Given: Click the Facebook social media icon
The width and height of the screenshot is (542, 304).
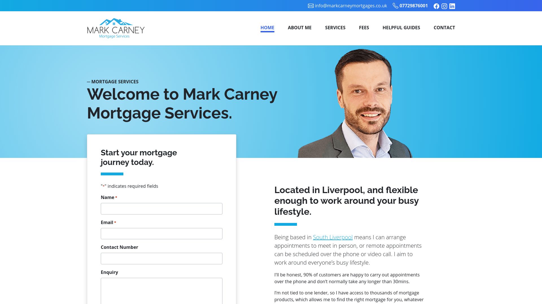Looking at the screenshot, I should pos(436,6).
